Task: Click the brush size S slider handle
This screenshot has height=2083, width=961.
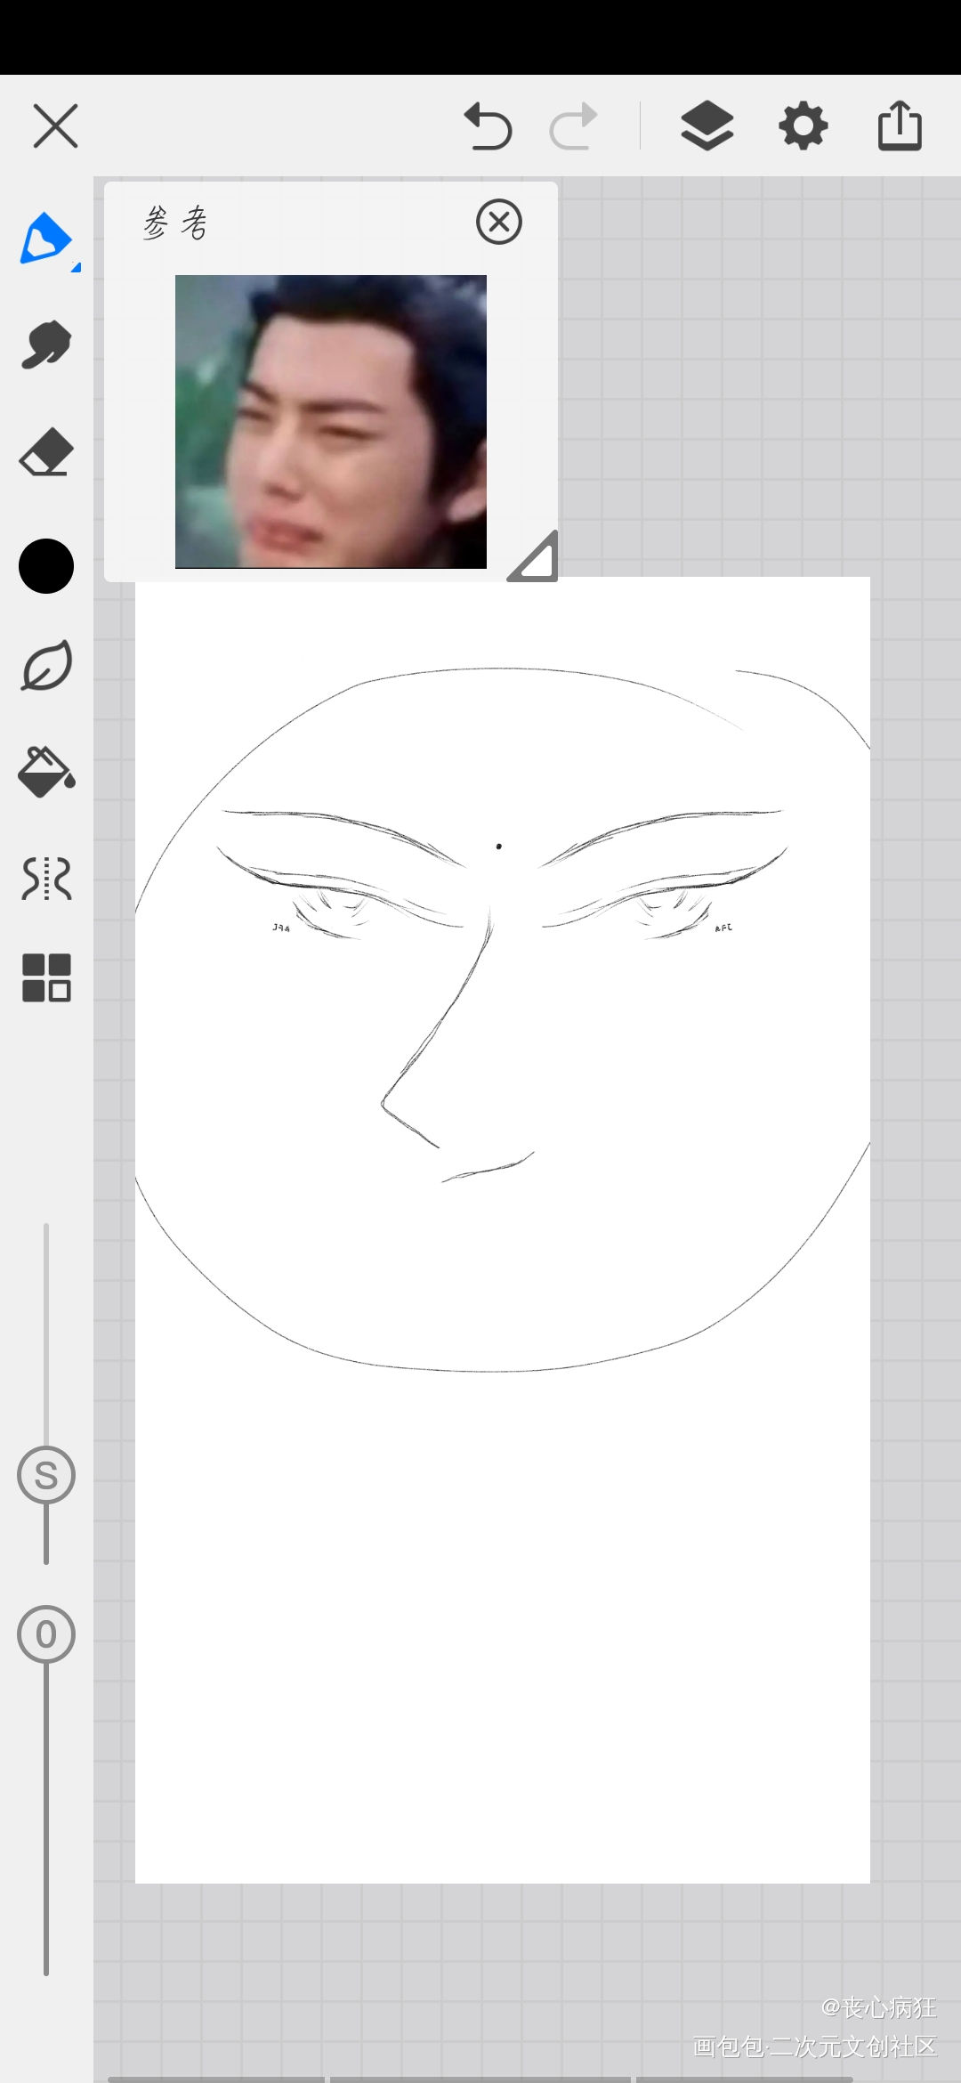Action: pos(46,1475)
